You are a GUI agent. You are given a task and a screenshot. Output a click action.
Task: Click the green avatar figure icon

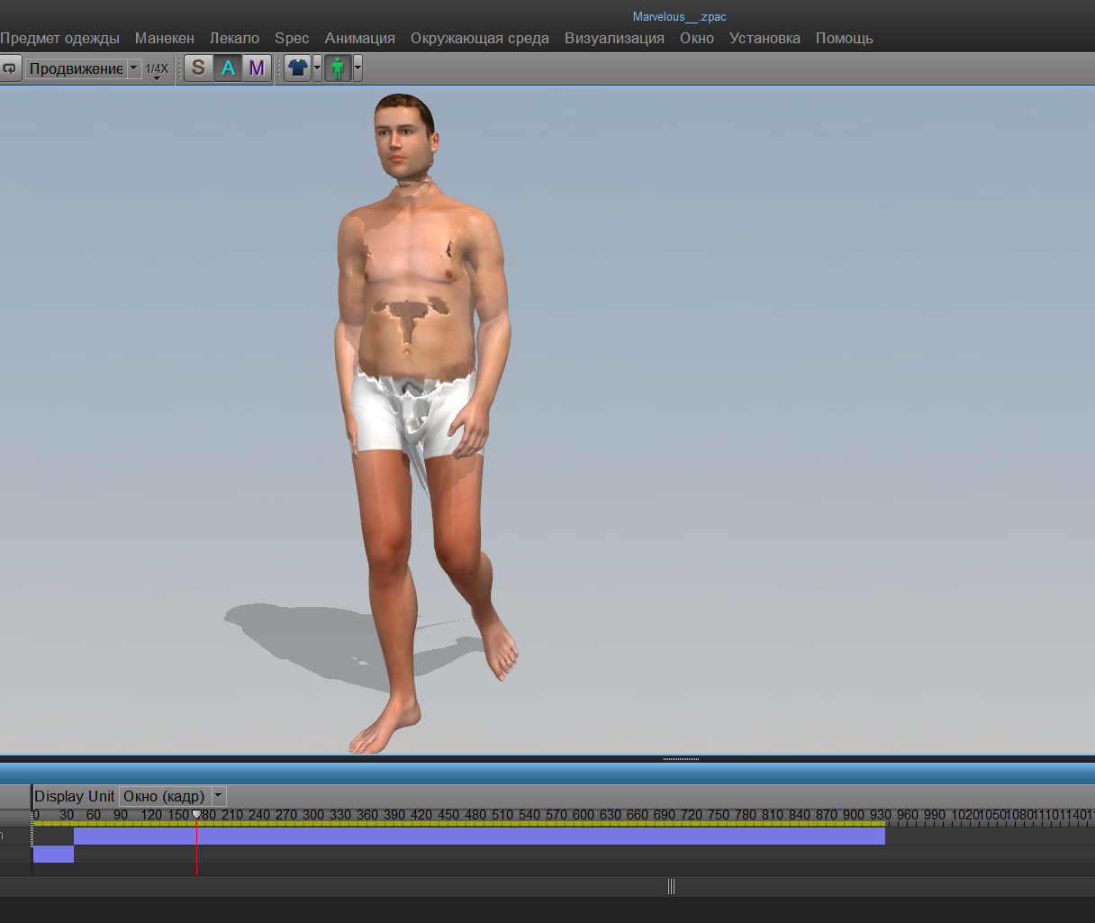point(338,68)
